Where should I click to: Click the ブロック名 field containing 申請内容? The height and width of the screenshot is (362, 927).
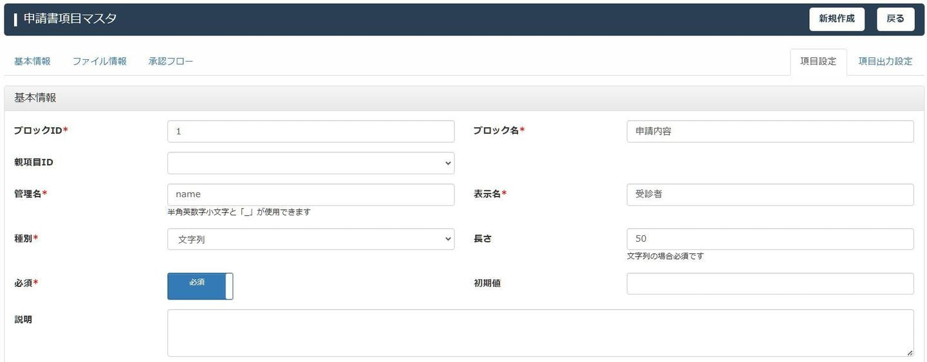tap(769, 131)
